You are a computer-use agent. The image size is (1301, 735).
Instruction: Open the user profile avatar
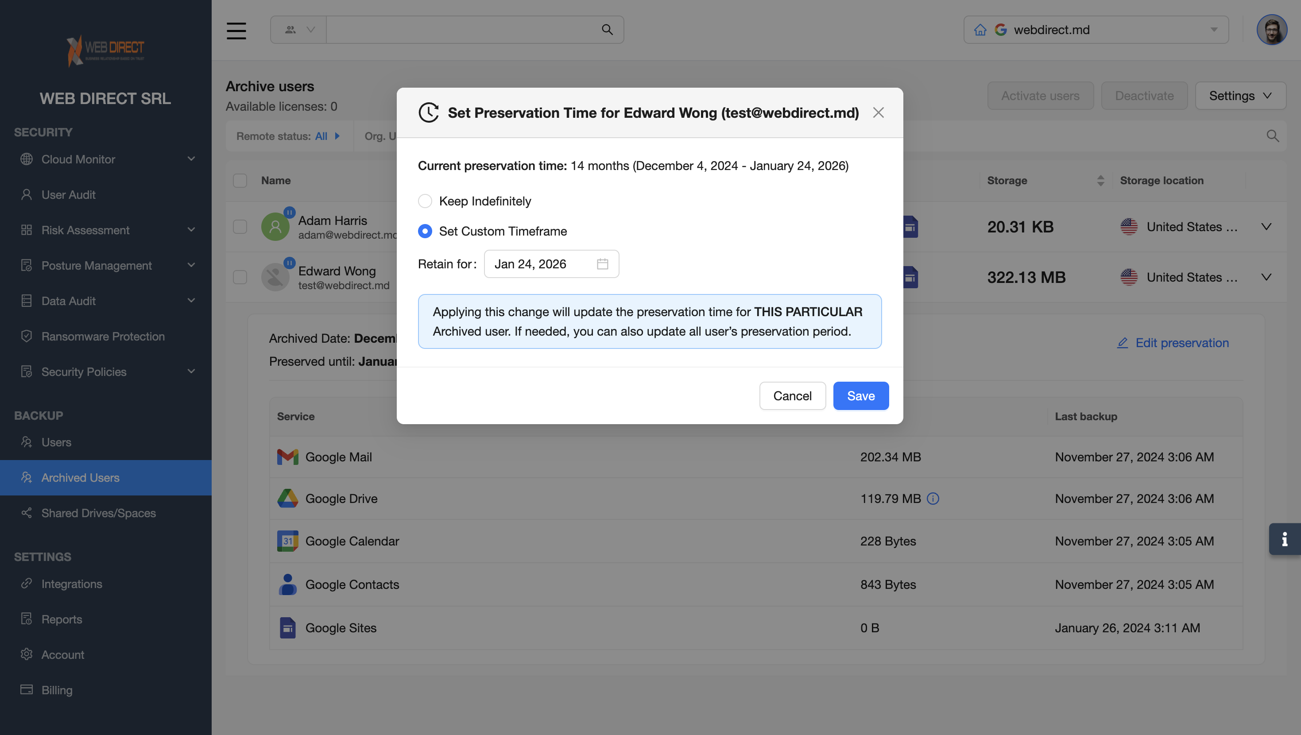coord(1271,30)
